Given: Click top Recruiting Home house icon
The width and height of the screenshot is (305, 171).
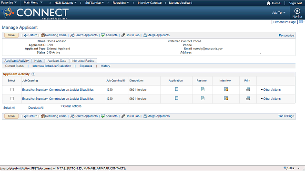Looking at the screenshot, I should point(43,35).
